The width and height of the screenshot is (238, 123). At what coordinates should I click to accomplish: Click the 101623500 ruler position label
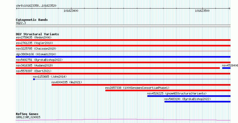tap(202, 11)
